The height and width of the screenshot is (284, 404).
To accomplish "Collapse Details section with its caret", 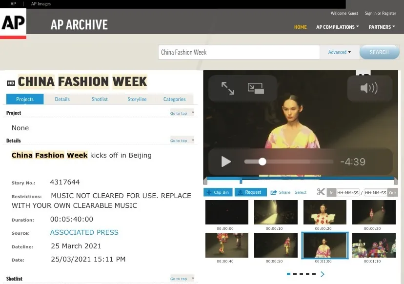I will (x=193, y=140).
